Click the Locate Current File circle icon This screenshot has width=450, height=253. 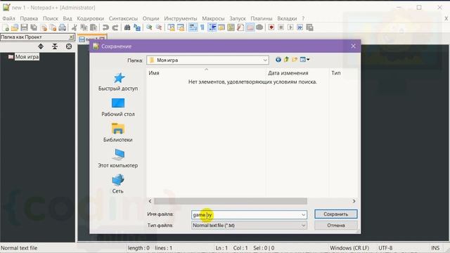[69, 46]
